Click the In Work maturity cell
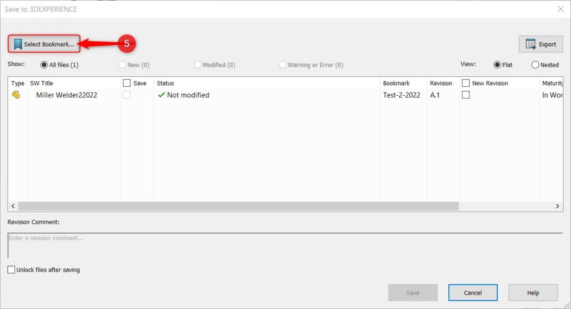Screen dimensions: 571x309 click(x=552, y=95)
